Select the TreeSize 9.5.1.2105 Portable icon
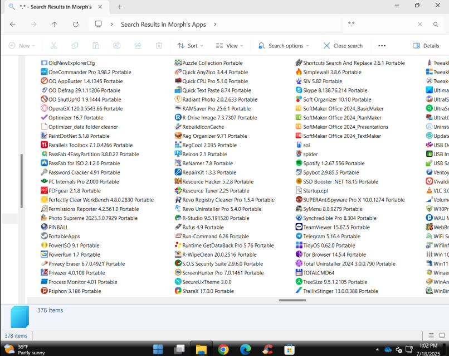 [x=299, y=282]
